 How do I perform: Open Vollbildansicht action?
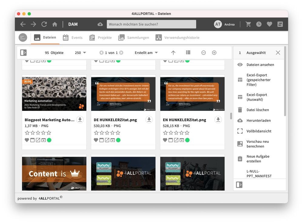click(258, 131)
